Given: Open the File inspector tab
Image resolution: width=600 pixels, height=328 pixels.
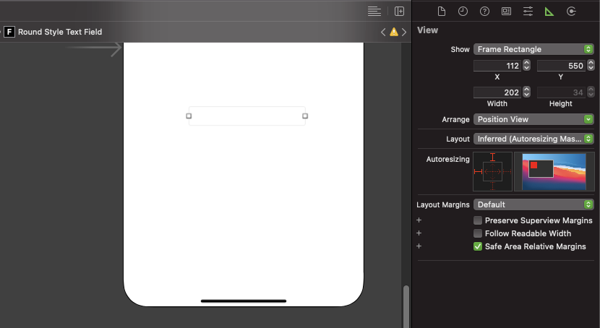Looking at the screenshot, I should coord(441,12).
